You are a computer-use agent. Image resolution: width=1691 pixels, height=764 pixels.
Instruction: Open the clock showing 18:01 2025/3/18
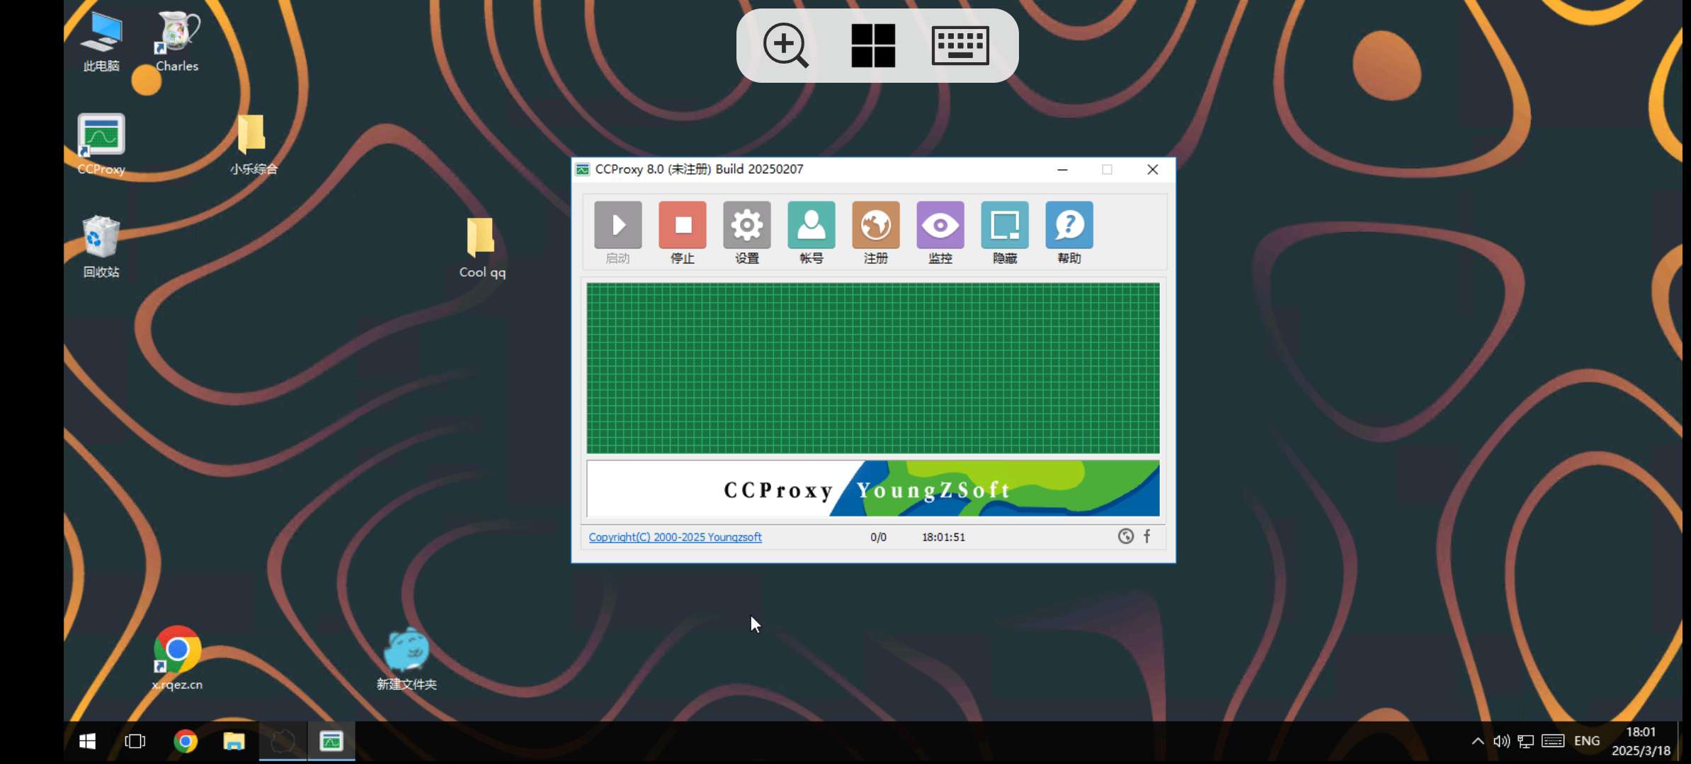click(1641, 741)
